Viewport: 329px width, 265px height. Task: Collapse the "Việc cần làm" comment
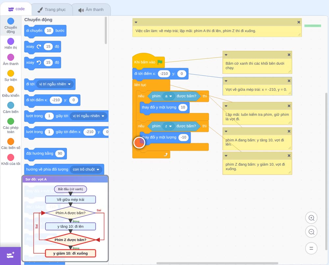click(x=136, y=22)
